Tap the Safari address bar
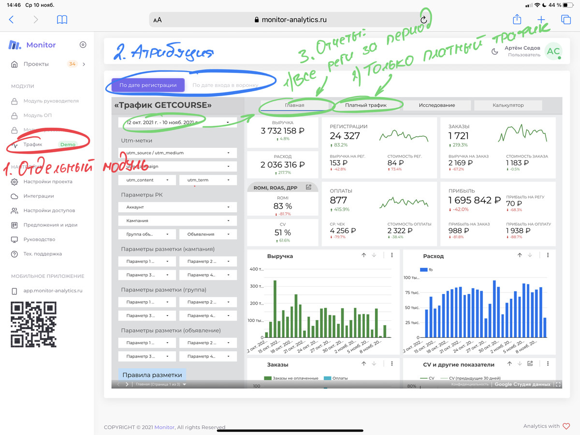Viewport: 580px width, 435px height. tap(290, 20)
